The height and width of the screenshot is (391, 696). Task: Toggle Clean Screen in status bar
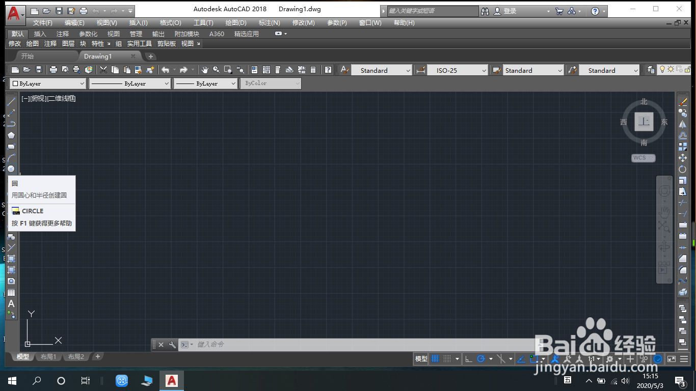click(672, 359)
